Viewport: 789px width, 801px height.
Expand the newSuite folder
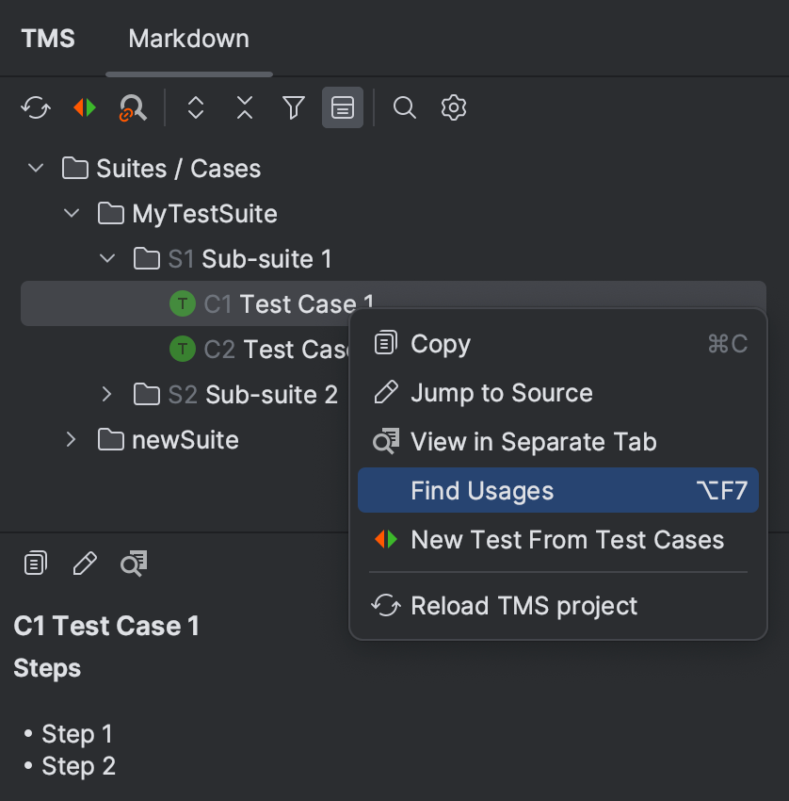coord(71,439)
